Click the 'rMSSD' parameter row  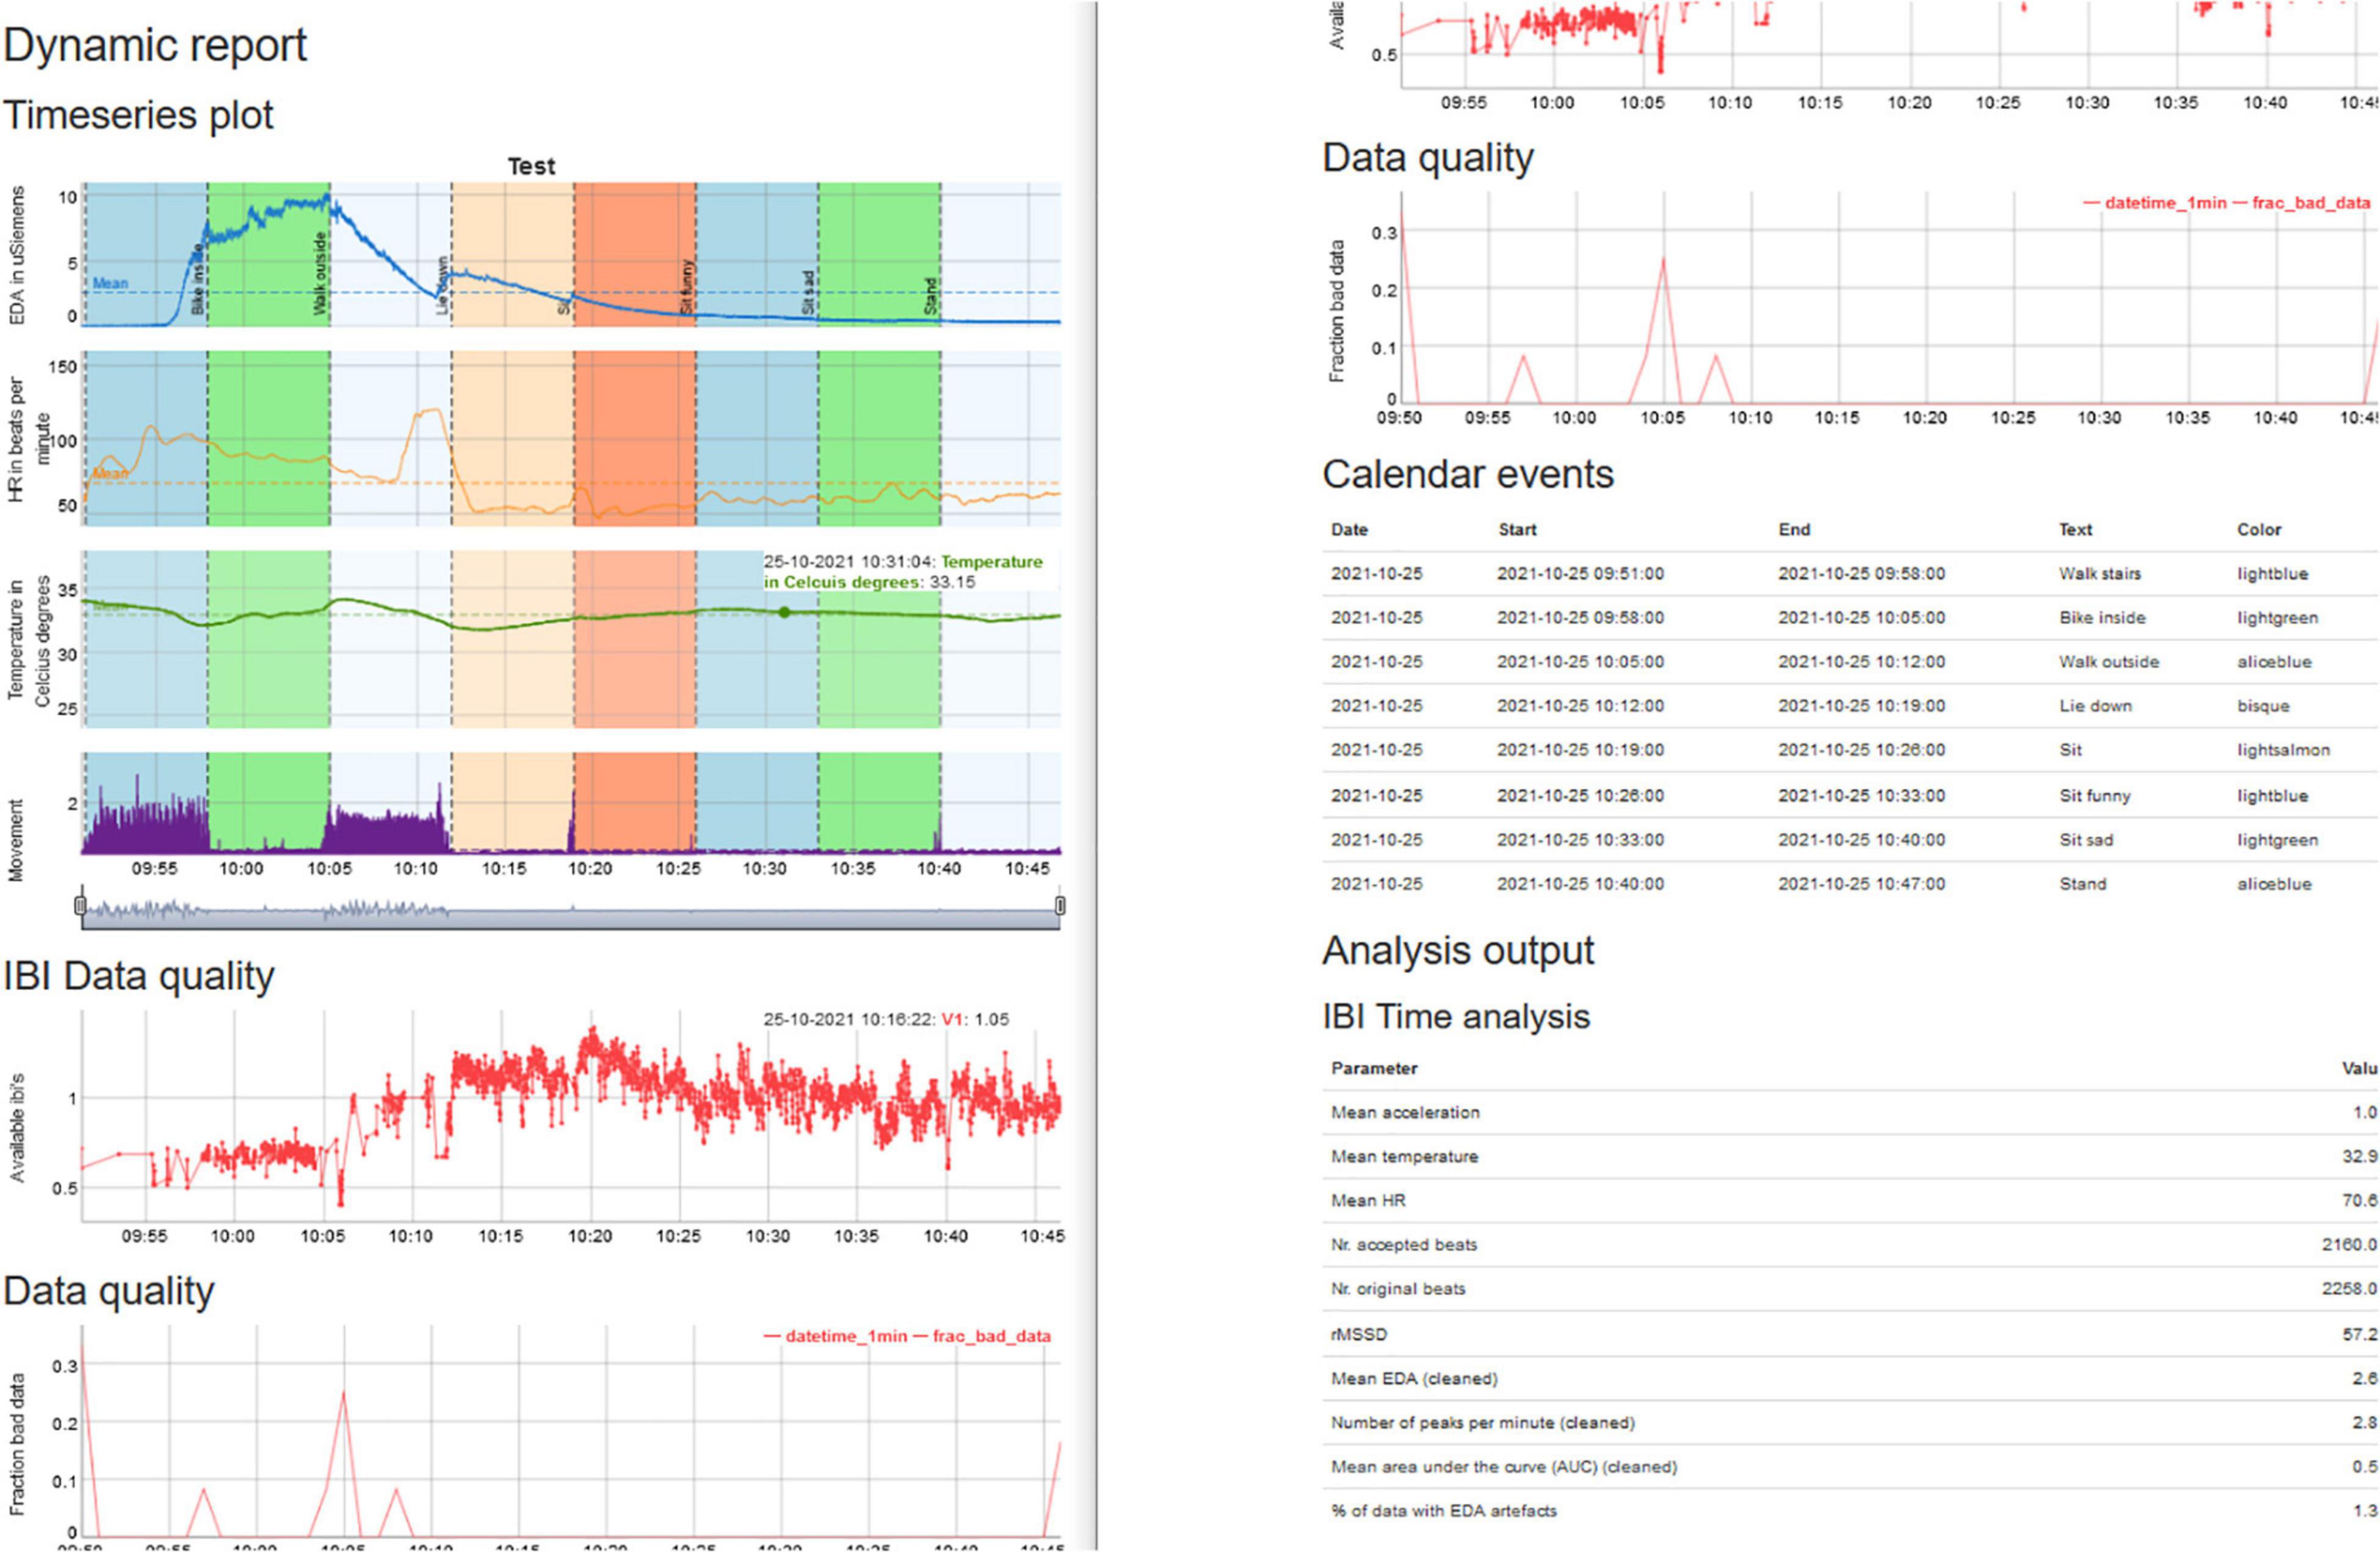click(x=1850, y=1334)
